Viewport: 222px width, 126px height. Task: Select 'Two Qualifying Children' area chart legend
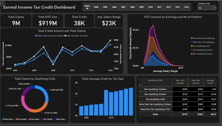click(202, 50)
